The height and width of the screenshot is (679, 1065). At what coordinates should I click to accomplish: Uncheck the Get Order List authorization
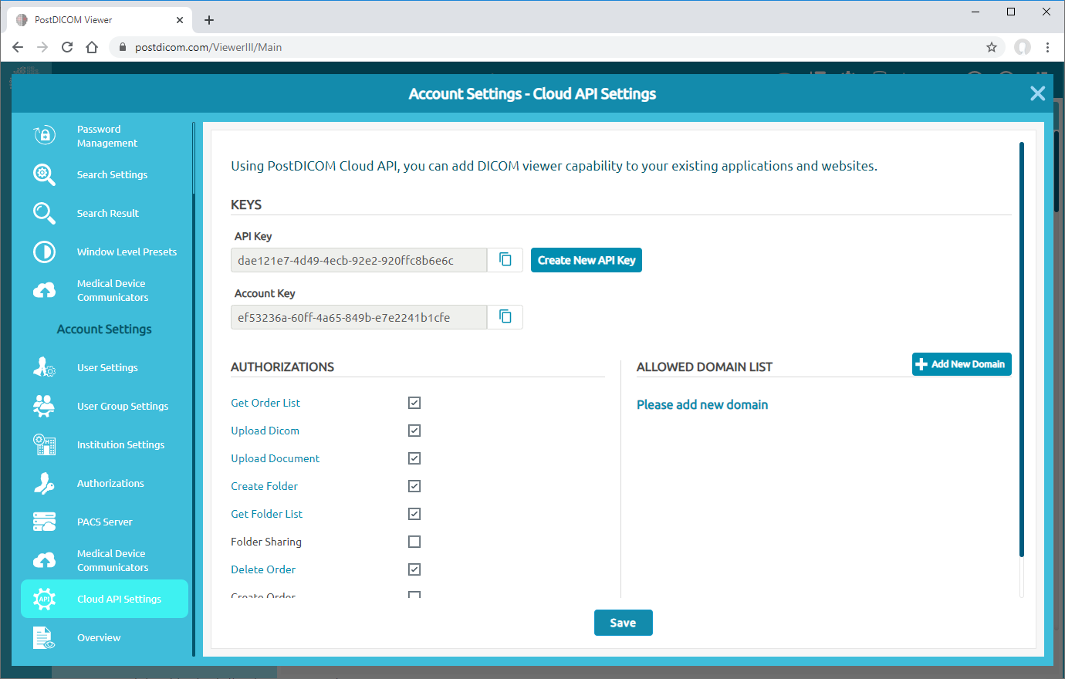[414, 403]
